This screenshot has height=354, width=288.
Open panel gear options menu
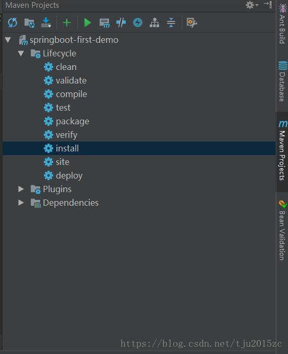tap(251, 5)
